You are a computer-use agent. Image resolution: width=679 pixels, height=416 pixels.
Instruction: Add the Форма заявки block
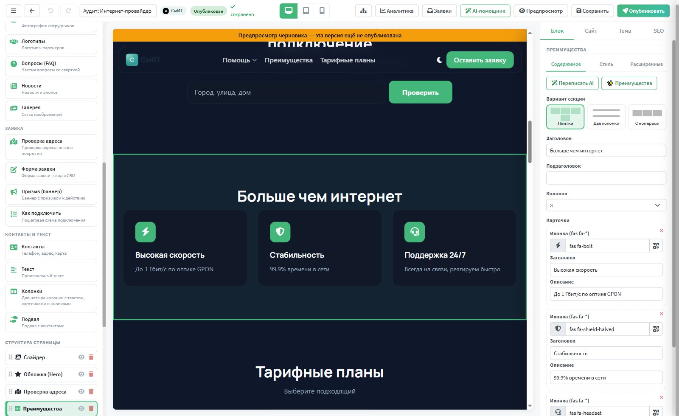(51, 172)
